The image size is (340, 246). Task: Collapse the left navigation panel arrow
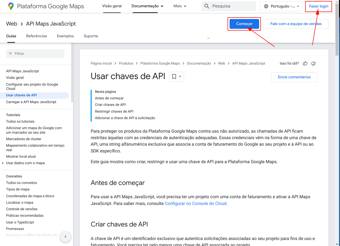tap(66, 236)
